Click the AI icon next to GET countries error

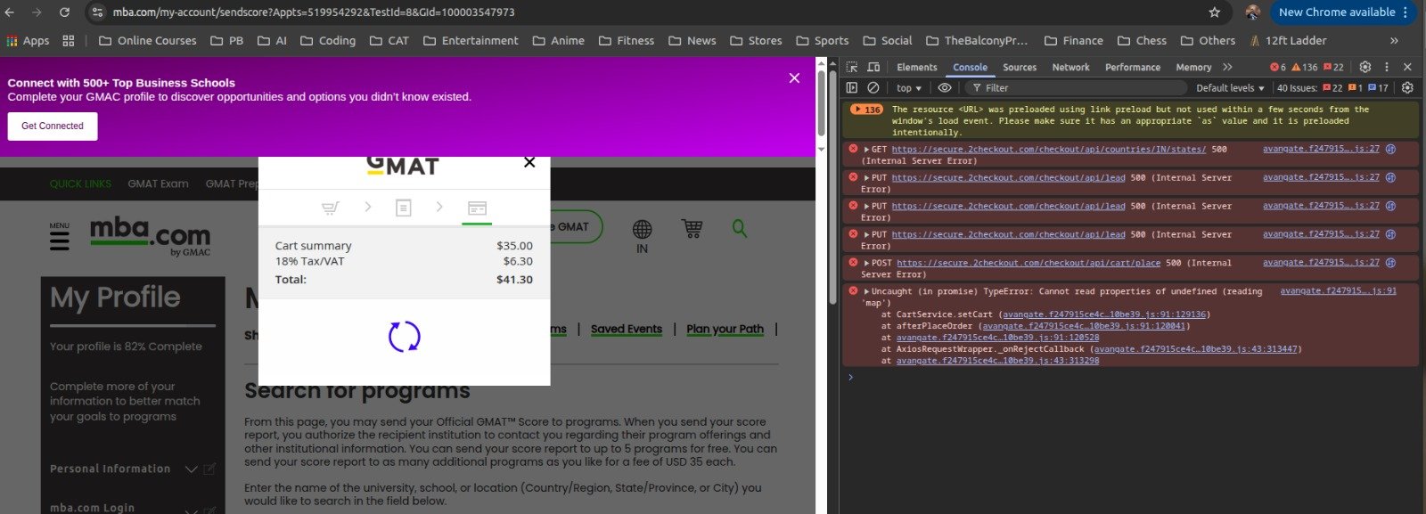click(x=1390, y=149)
